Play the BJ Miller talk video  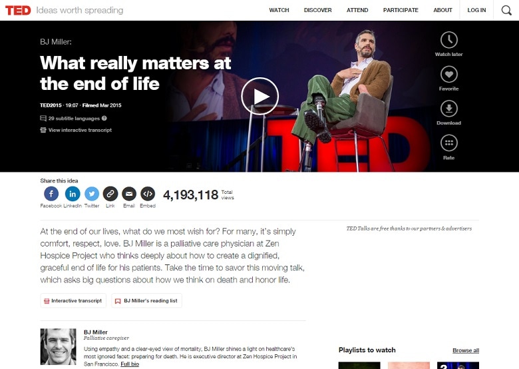pos(259,97)
